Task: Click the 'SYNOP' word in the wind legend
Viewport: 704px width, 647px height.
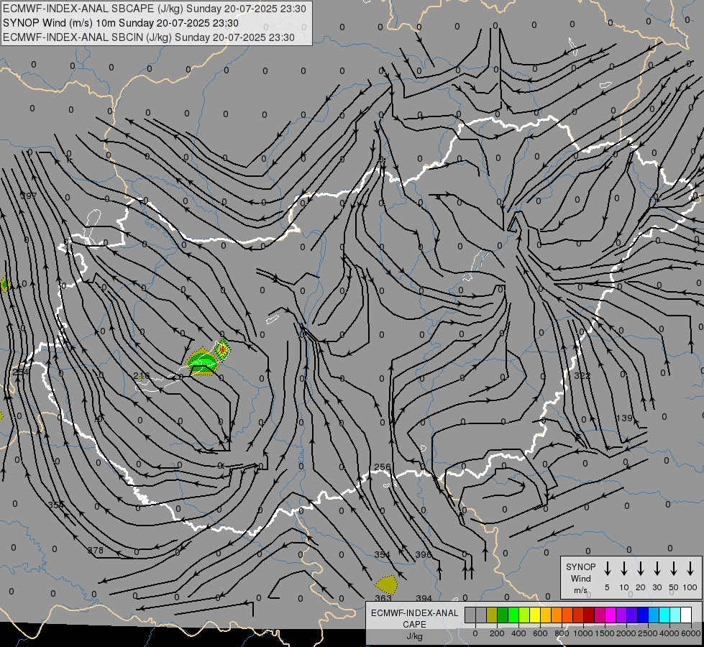Action: tap(580, 566)
